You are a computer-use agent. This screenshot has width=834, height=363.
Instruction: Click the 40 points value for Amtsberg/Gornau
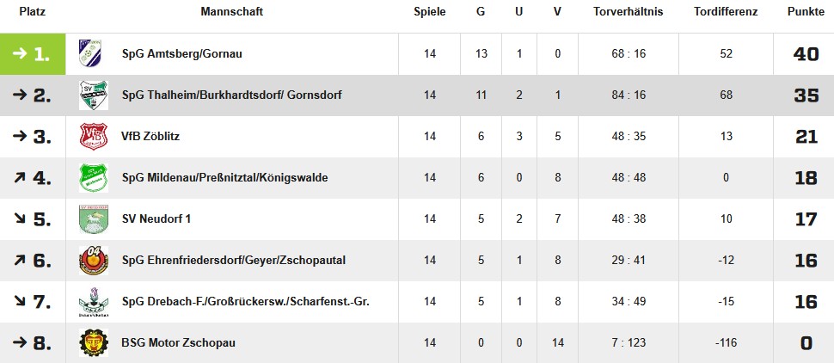coord(806,53)
